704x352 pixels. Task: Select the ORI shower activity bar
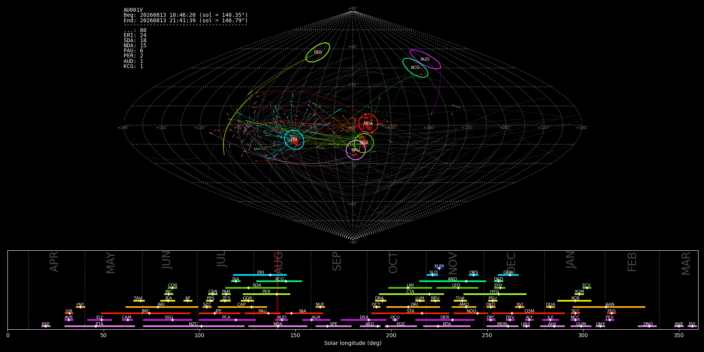coord(413,307)
